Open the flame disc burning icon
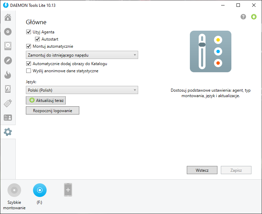This screenshot has width=262, height=214. [x=8, y=75]
